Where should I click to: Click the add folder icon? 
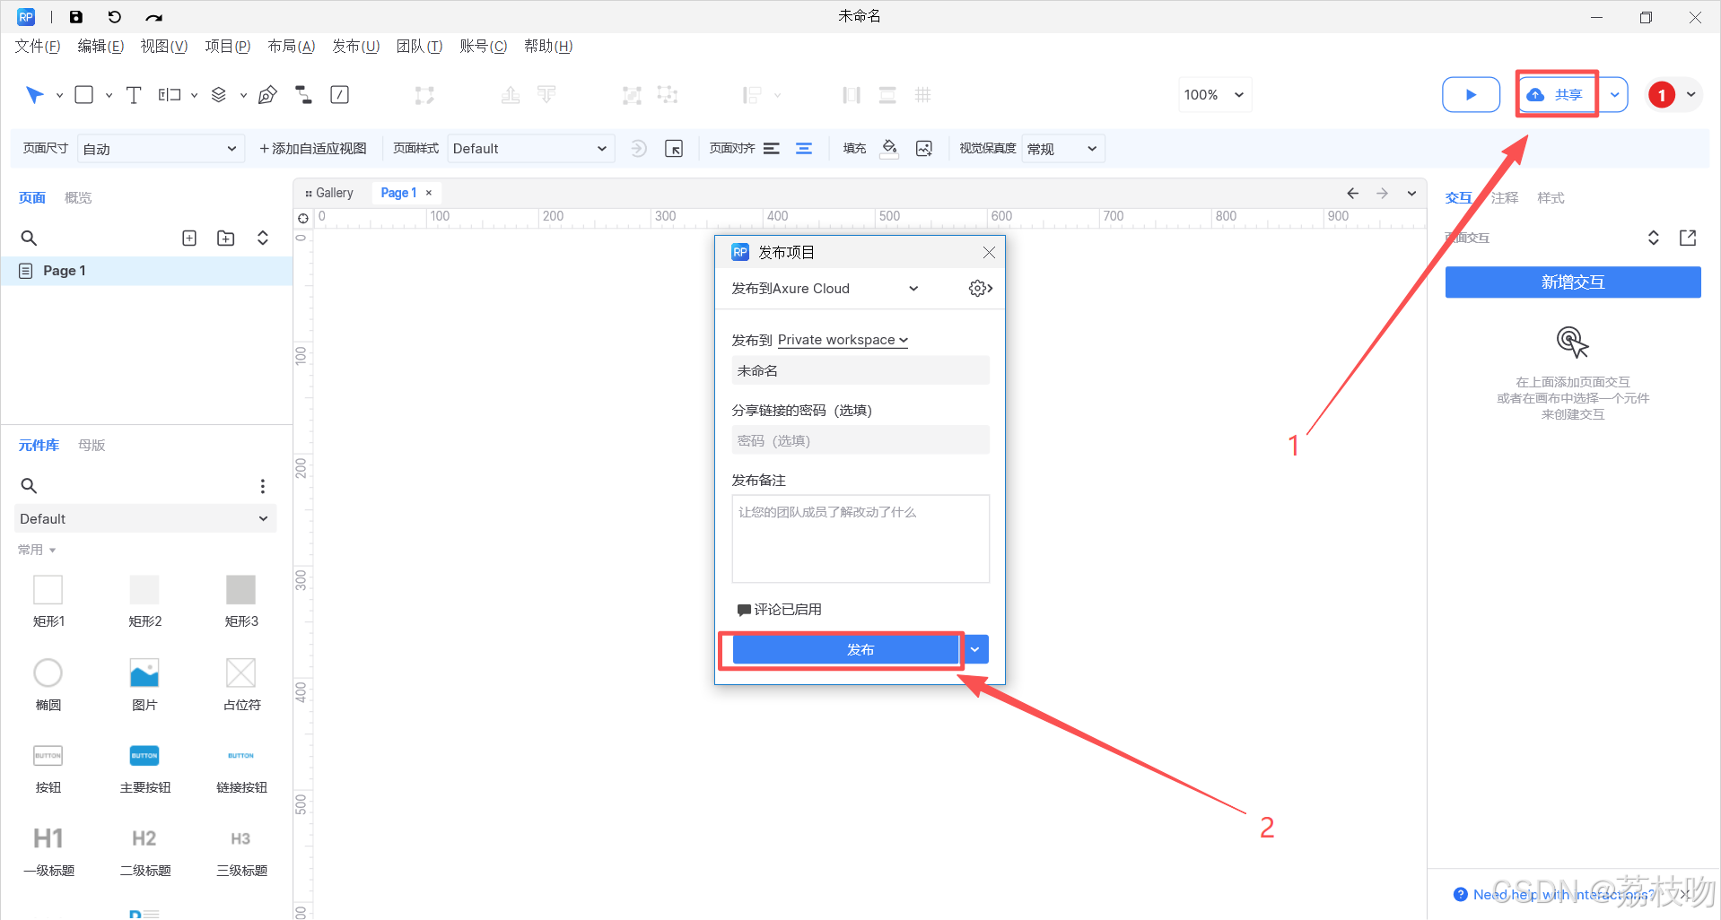(226, 239)
